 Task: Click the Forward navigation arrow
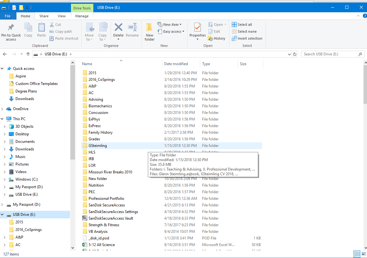[x=14, y=54]
